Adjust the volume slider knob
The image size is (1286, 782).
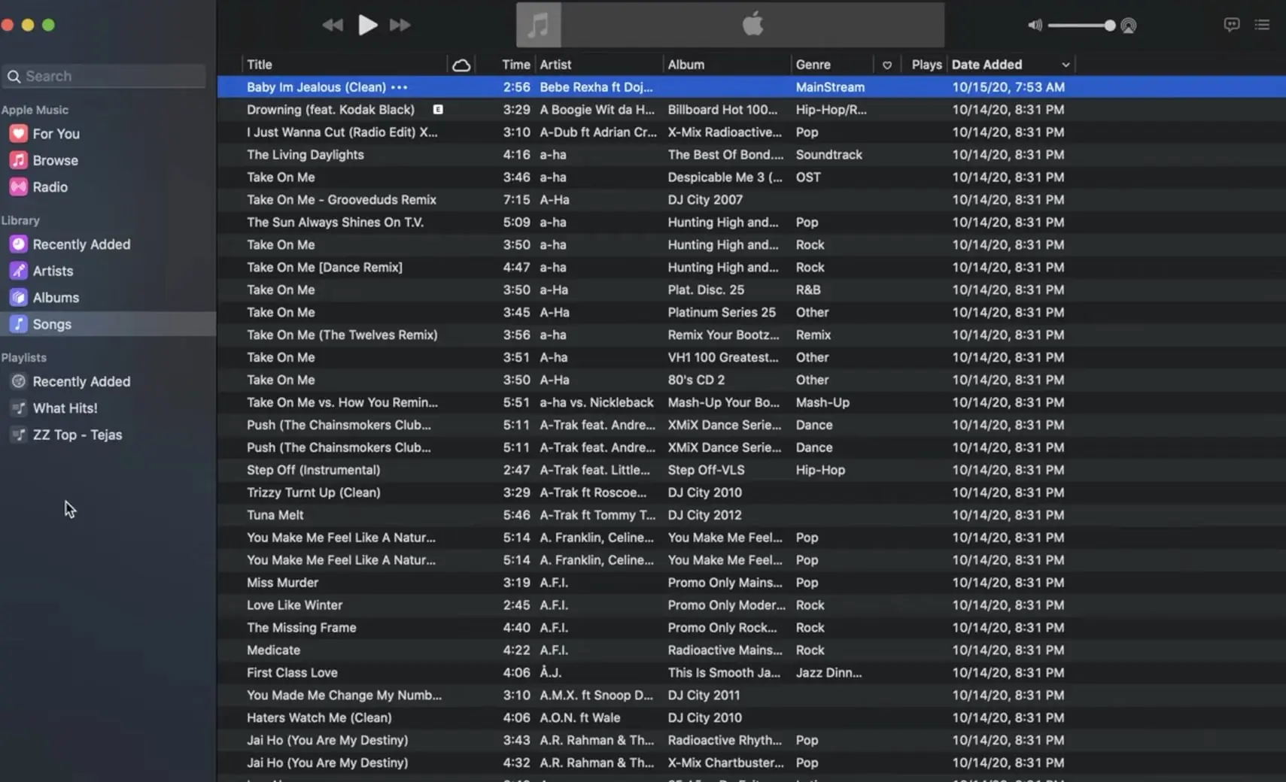coord(1109,26)
